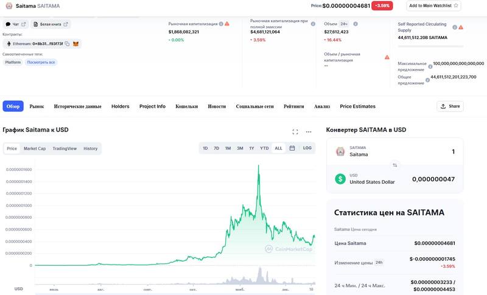This screenshot has width=487, height=295.
Task: Switch to the Рынок tab
Action: click(x=37, y=106)
